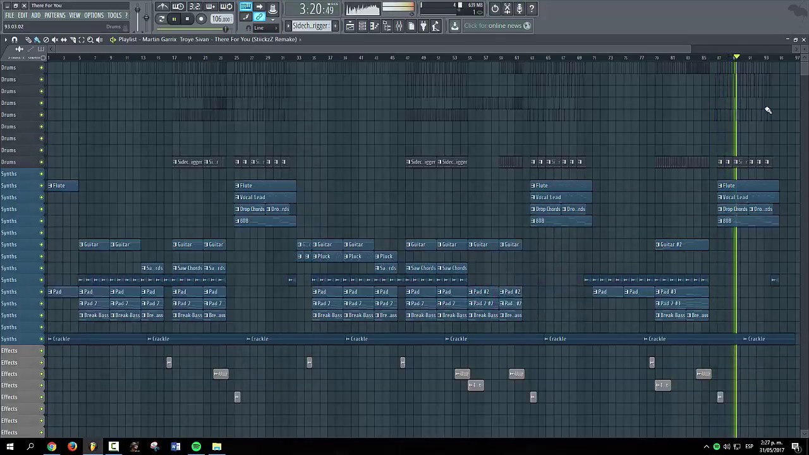Click the plus button next to pattern name
This screenshot has width=809, height=455.
pyautogui.click(x=335, y=26)
